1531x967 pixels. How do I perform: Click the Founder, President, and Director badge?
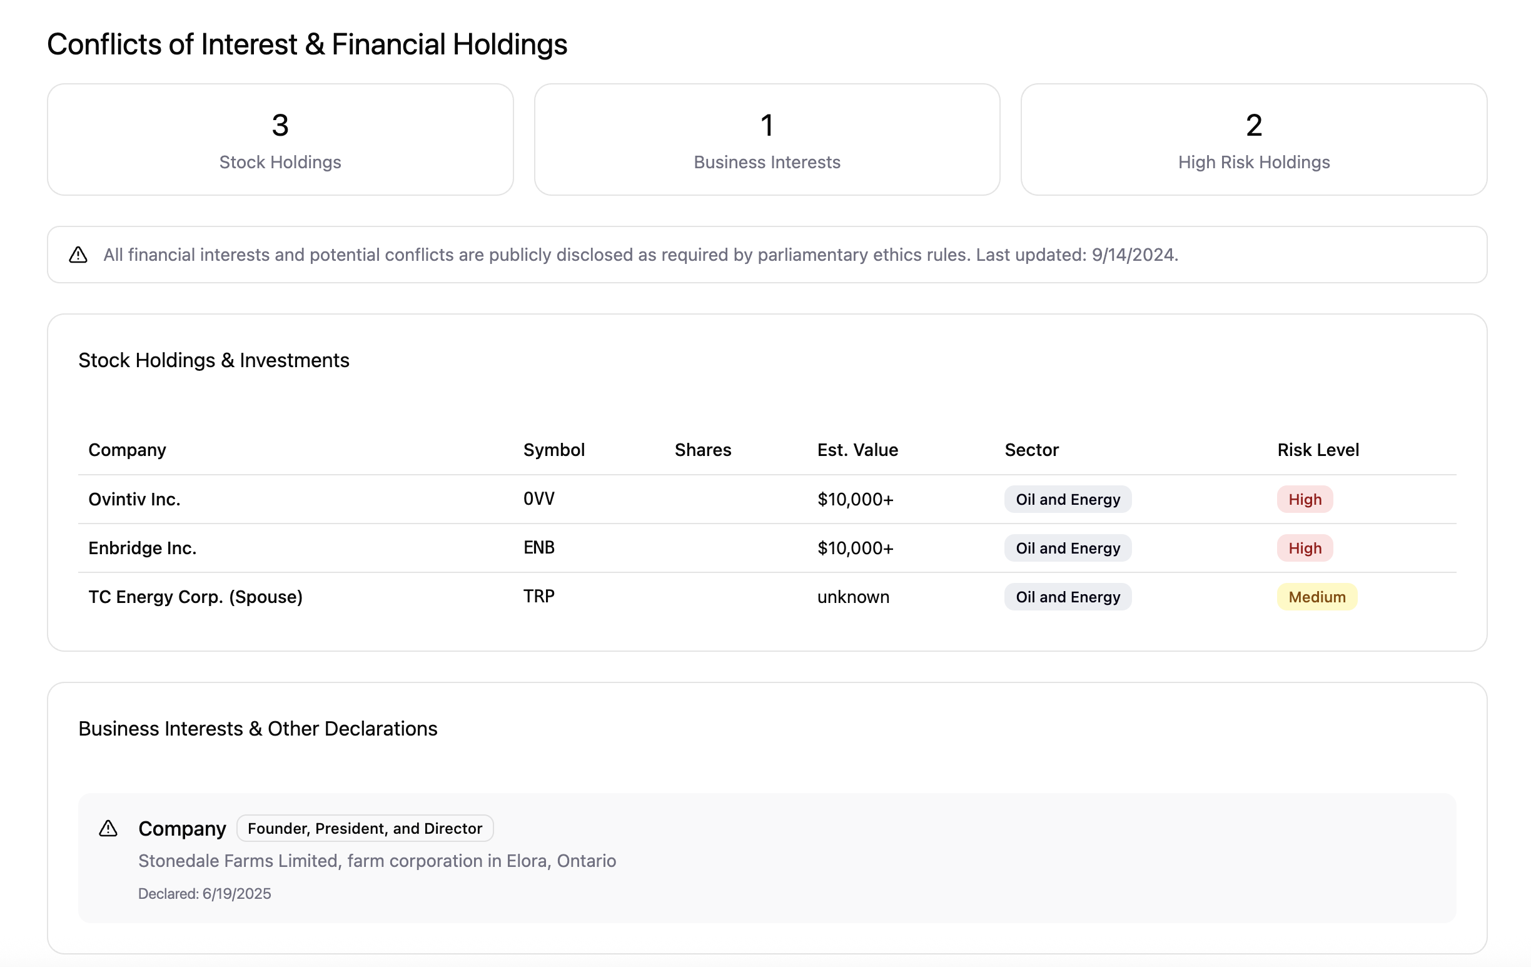click(365, 828)
